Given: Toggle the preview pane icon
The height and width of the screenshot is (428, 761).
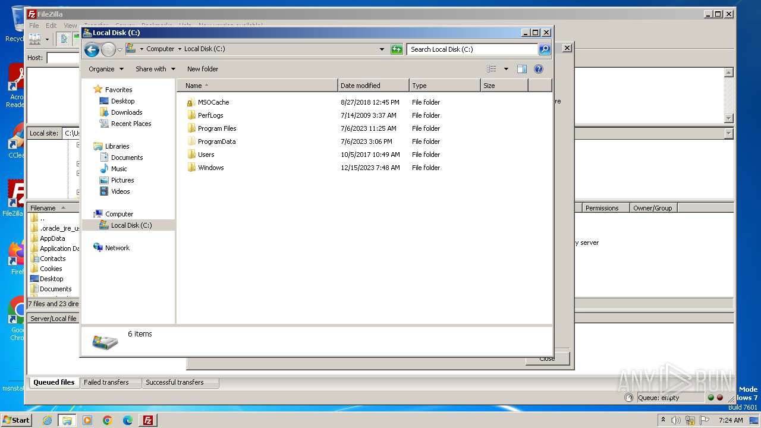Looking at the screenshot, I should [521, 69].
